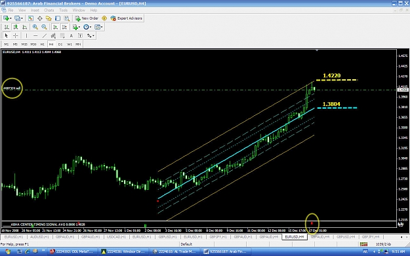Switch to 2224610: AL Trade M taskbar window
Image resolution: width=410 pixels, height=256 pixels.
tap(175, 251)
